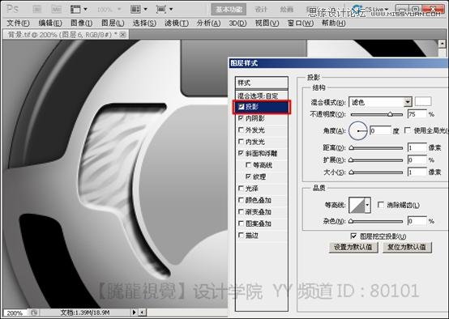Open the 文件(F) menu
Viewport: 449px width, 319px height.
tap(18, 23)
